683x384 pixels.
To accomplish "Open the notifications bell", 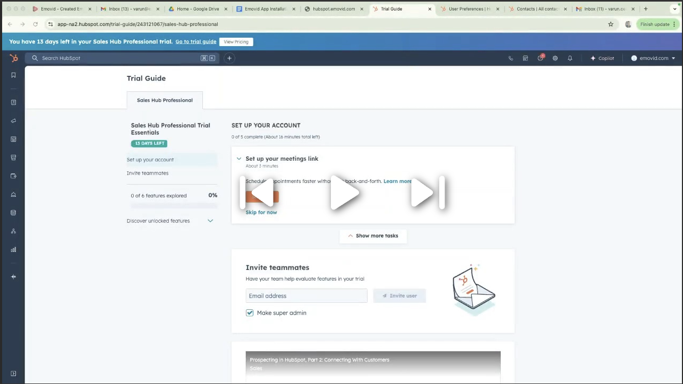I will click(570, 58).
